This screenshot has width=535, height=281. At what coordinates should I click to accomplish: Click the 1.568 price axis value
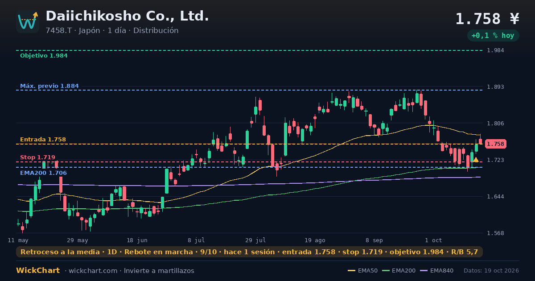[496, 233]
